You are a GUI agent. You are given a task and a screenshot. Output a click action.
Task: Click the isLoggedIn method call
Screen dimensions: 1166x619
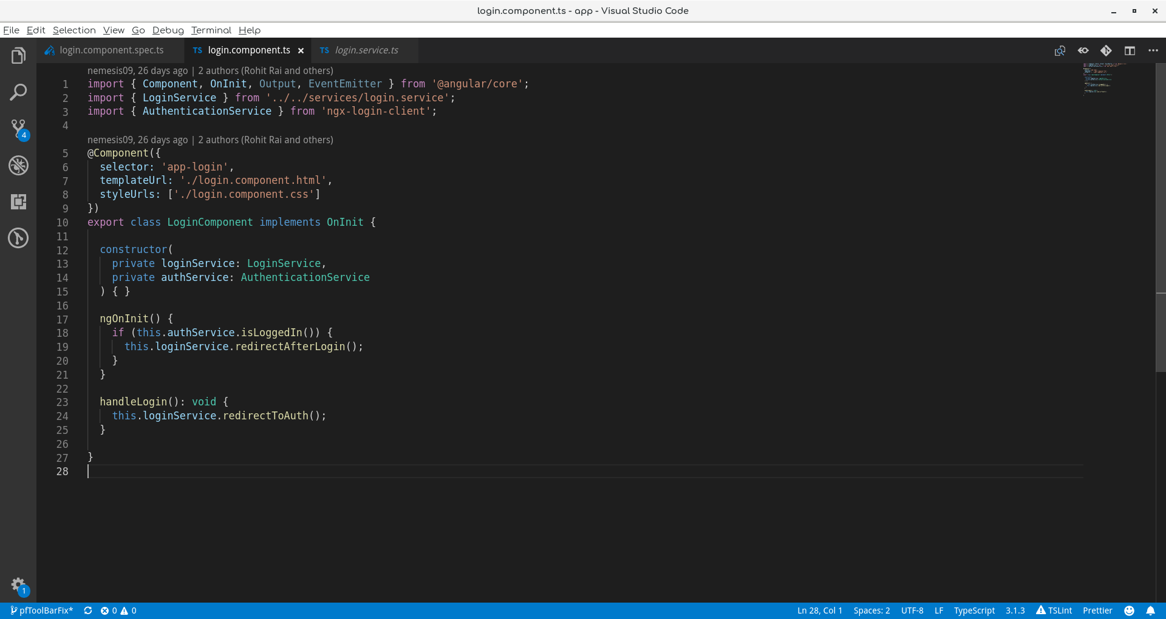click(x=271, y=333)
